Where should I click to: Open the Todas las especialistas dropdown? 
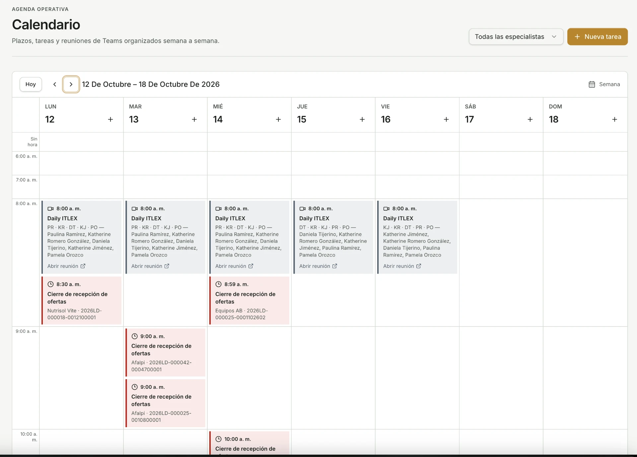pos(516,37)
